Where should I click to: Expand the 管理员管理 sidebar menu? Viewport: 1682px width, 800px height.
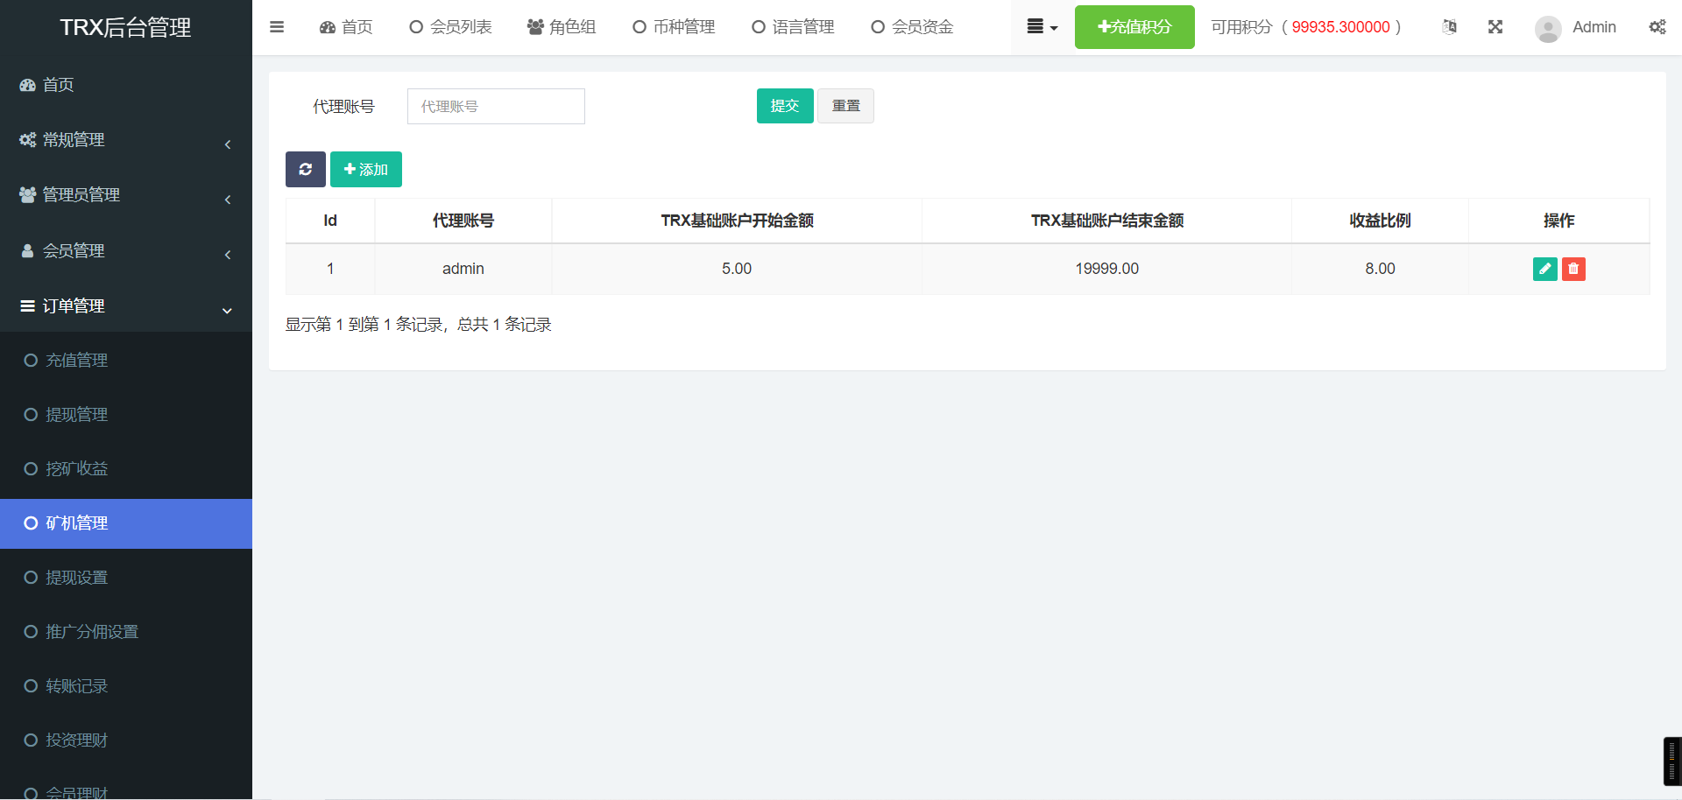click(x=125, y=195)
